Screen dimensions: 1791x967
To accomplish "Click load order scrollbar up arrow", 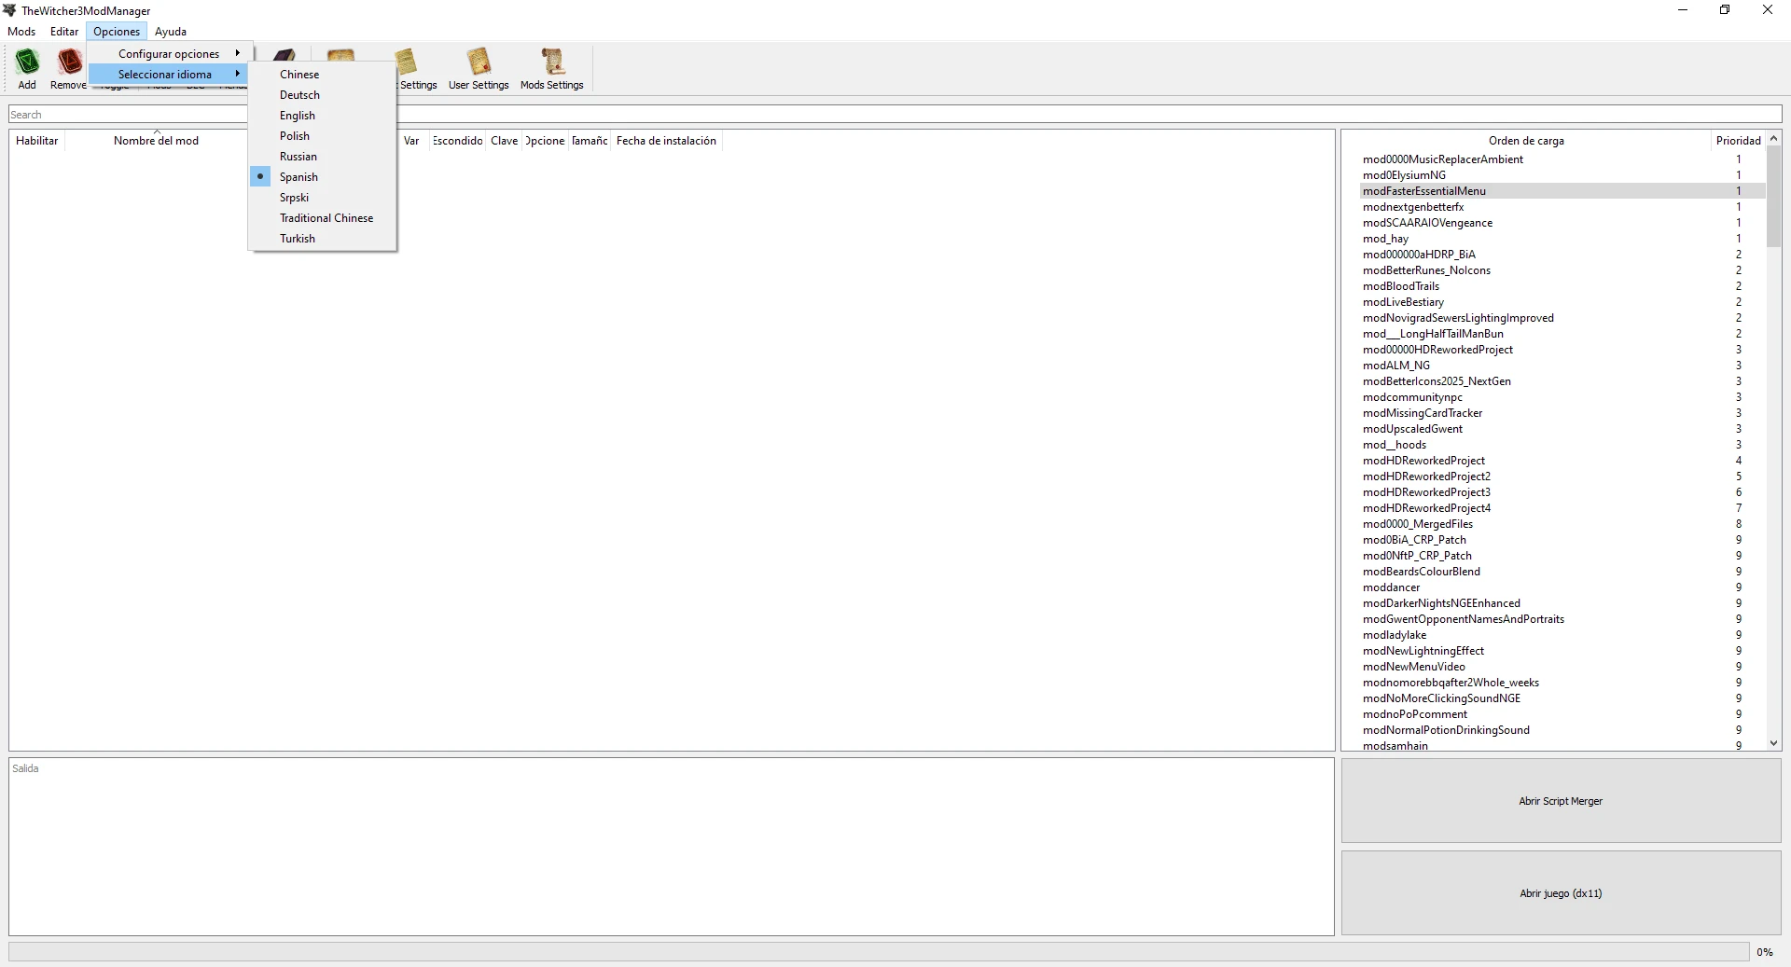I will pyautogui.click(x=1773, y=138).
